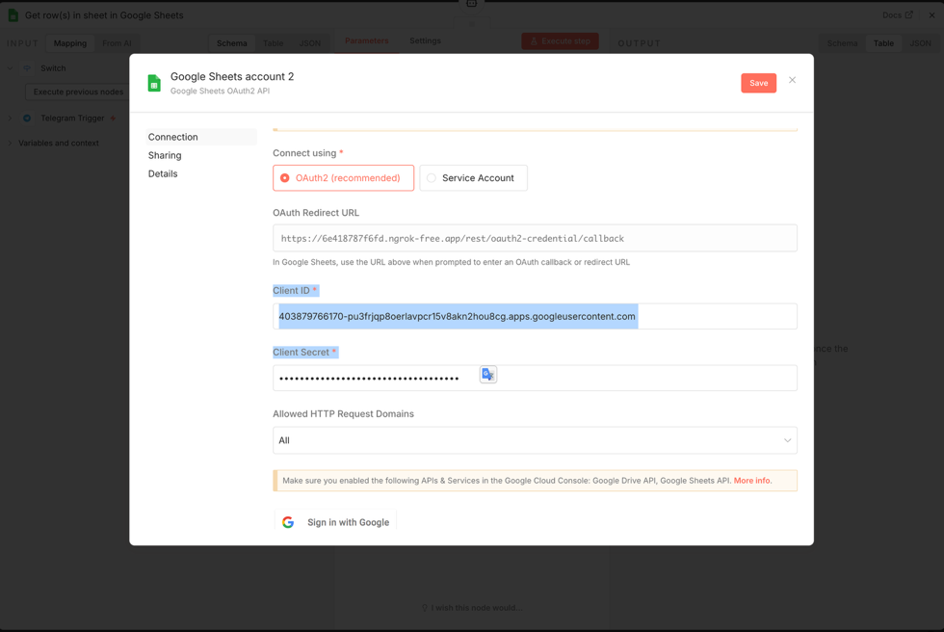This screenshot has height=632, width=944.
Task: Click the Telegram Trigger node icon
Action: [27, 118]
